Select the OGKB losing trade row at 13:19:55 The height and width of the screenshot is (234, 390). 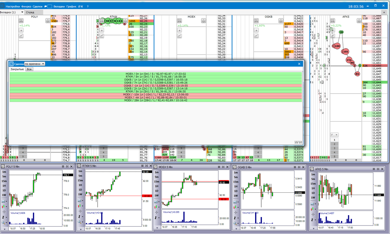(x=156, y=85)
